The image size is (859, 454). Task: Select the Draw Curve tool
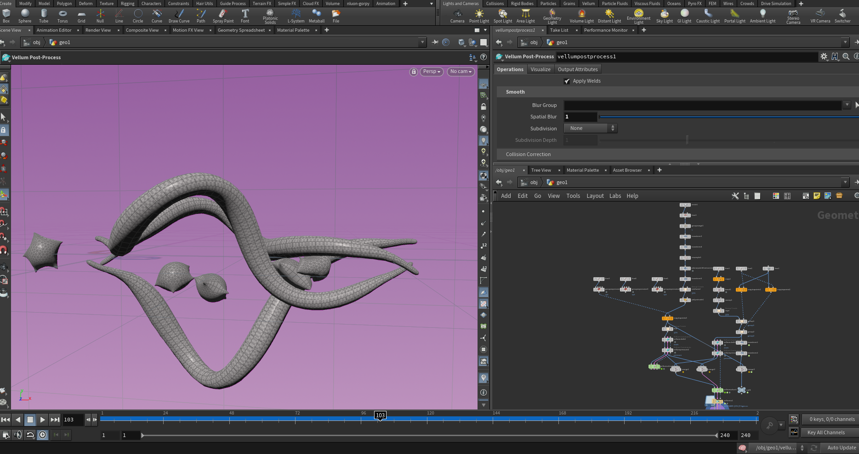[179, 16]
